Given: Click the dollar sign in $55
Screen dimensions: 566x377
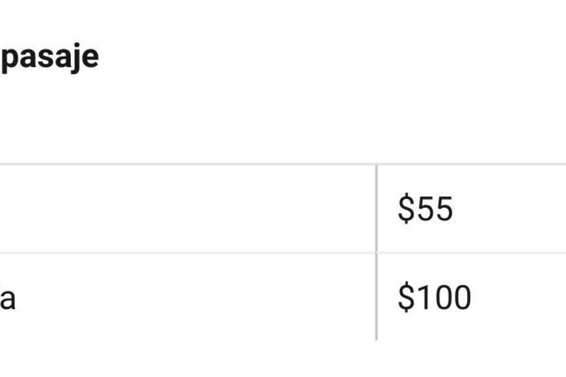Looking at the screenshot, I should pos(406,209).
